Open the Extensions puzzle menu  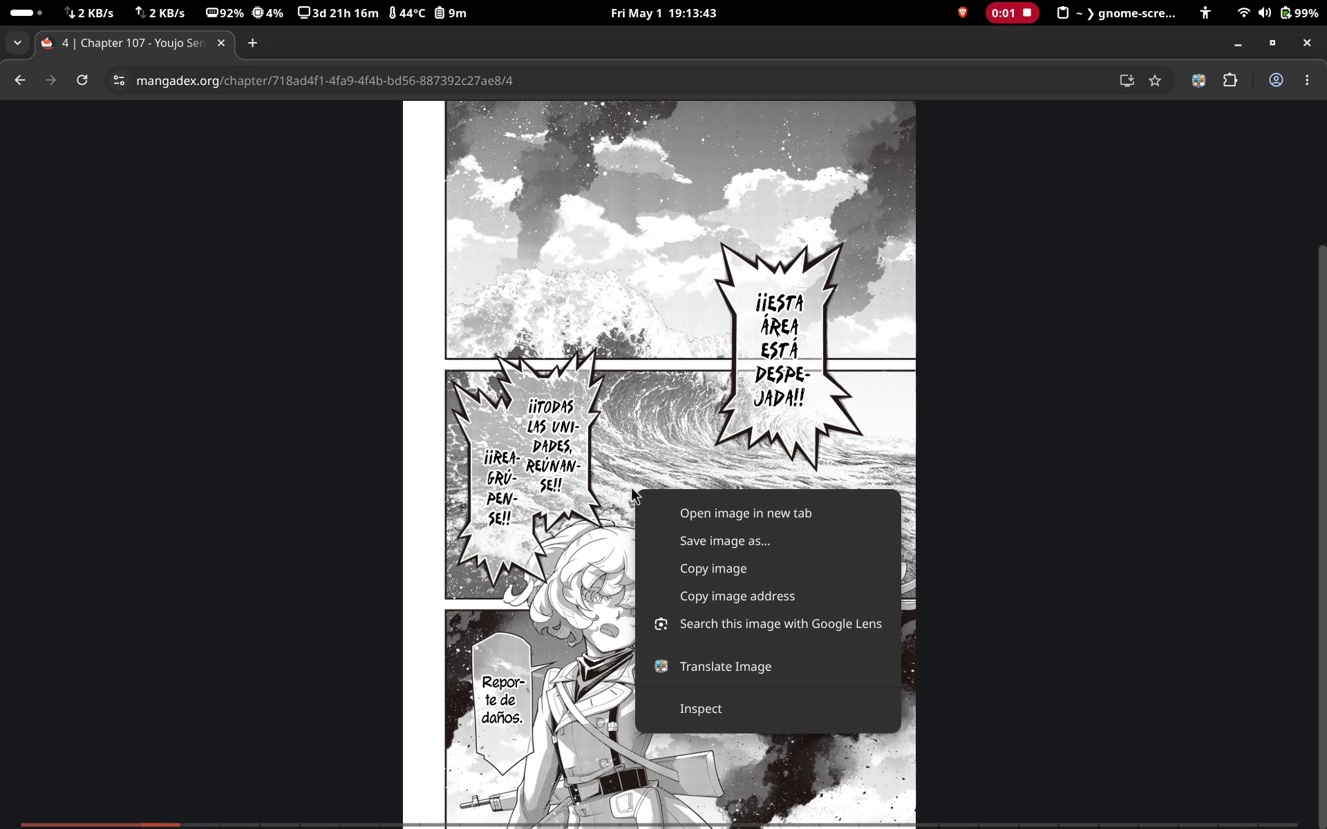[1230, 80]
